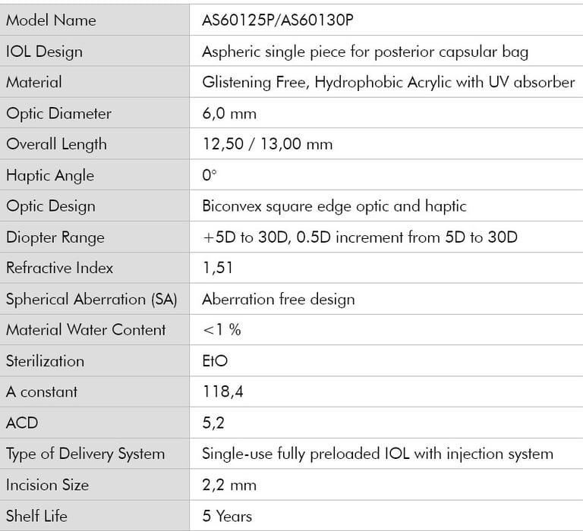The height and width of the screenshot is (531, 583).
Task: Click the Glistening Free Hydrophobic Acrylic text
Action: [x=388, y=82]
